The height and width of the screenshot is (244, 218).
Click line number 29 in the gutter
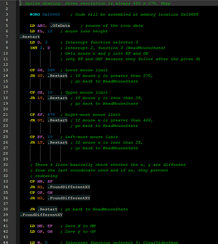click(x=5, y=159)
